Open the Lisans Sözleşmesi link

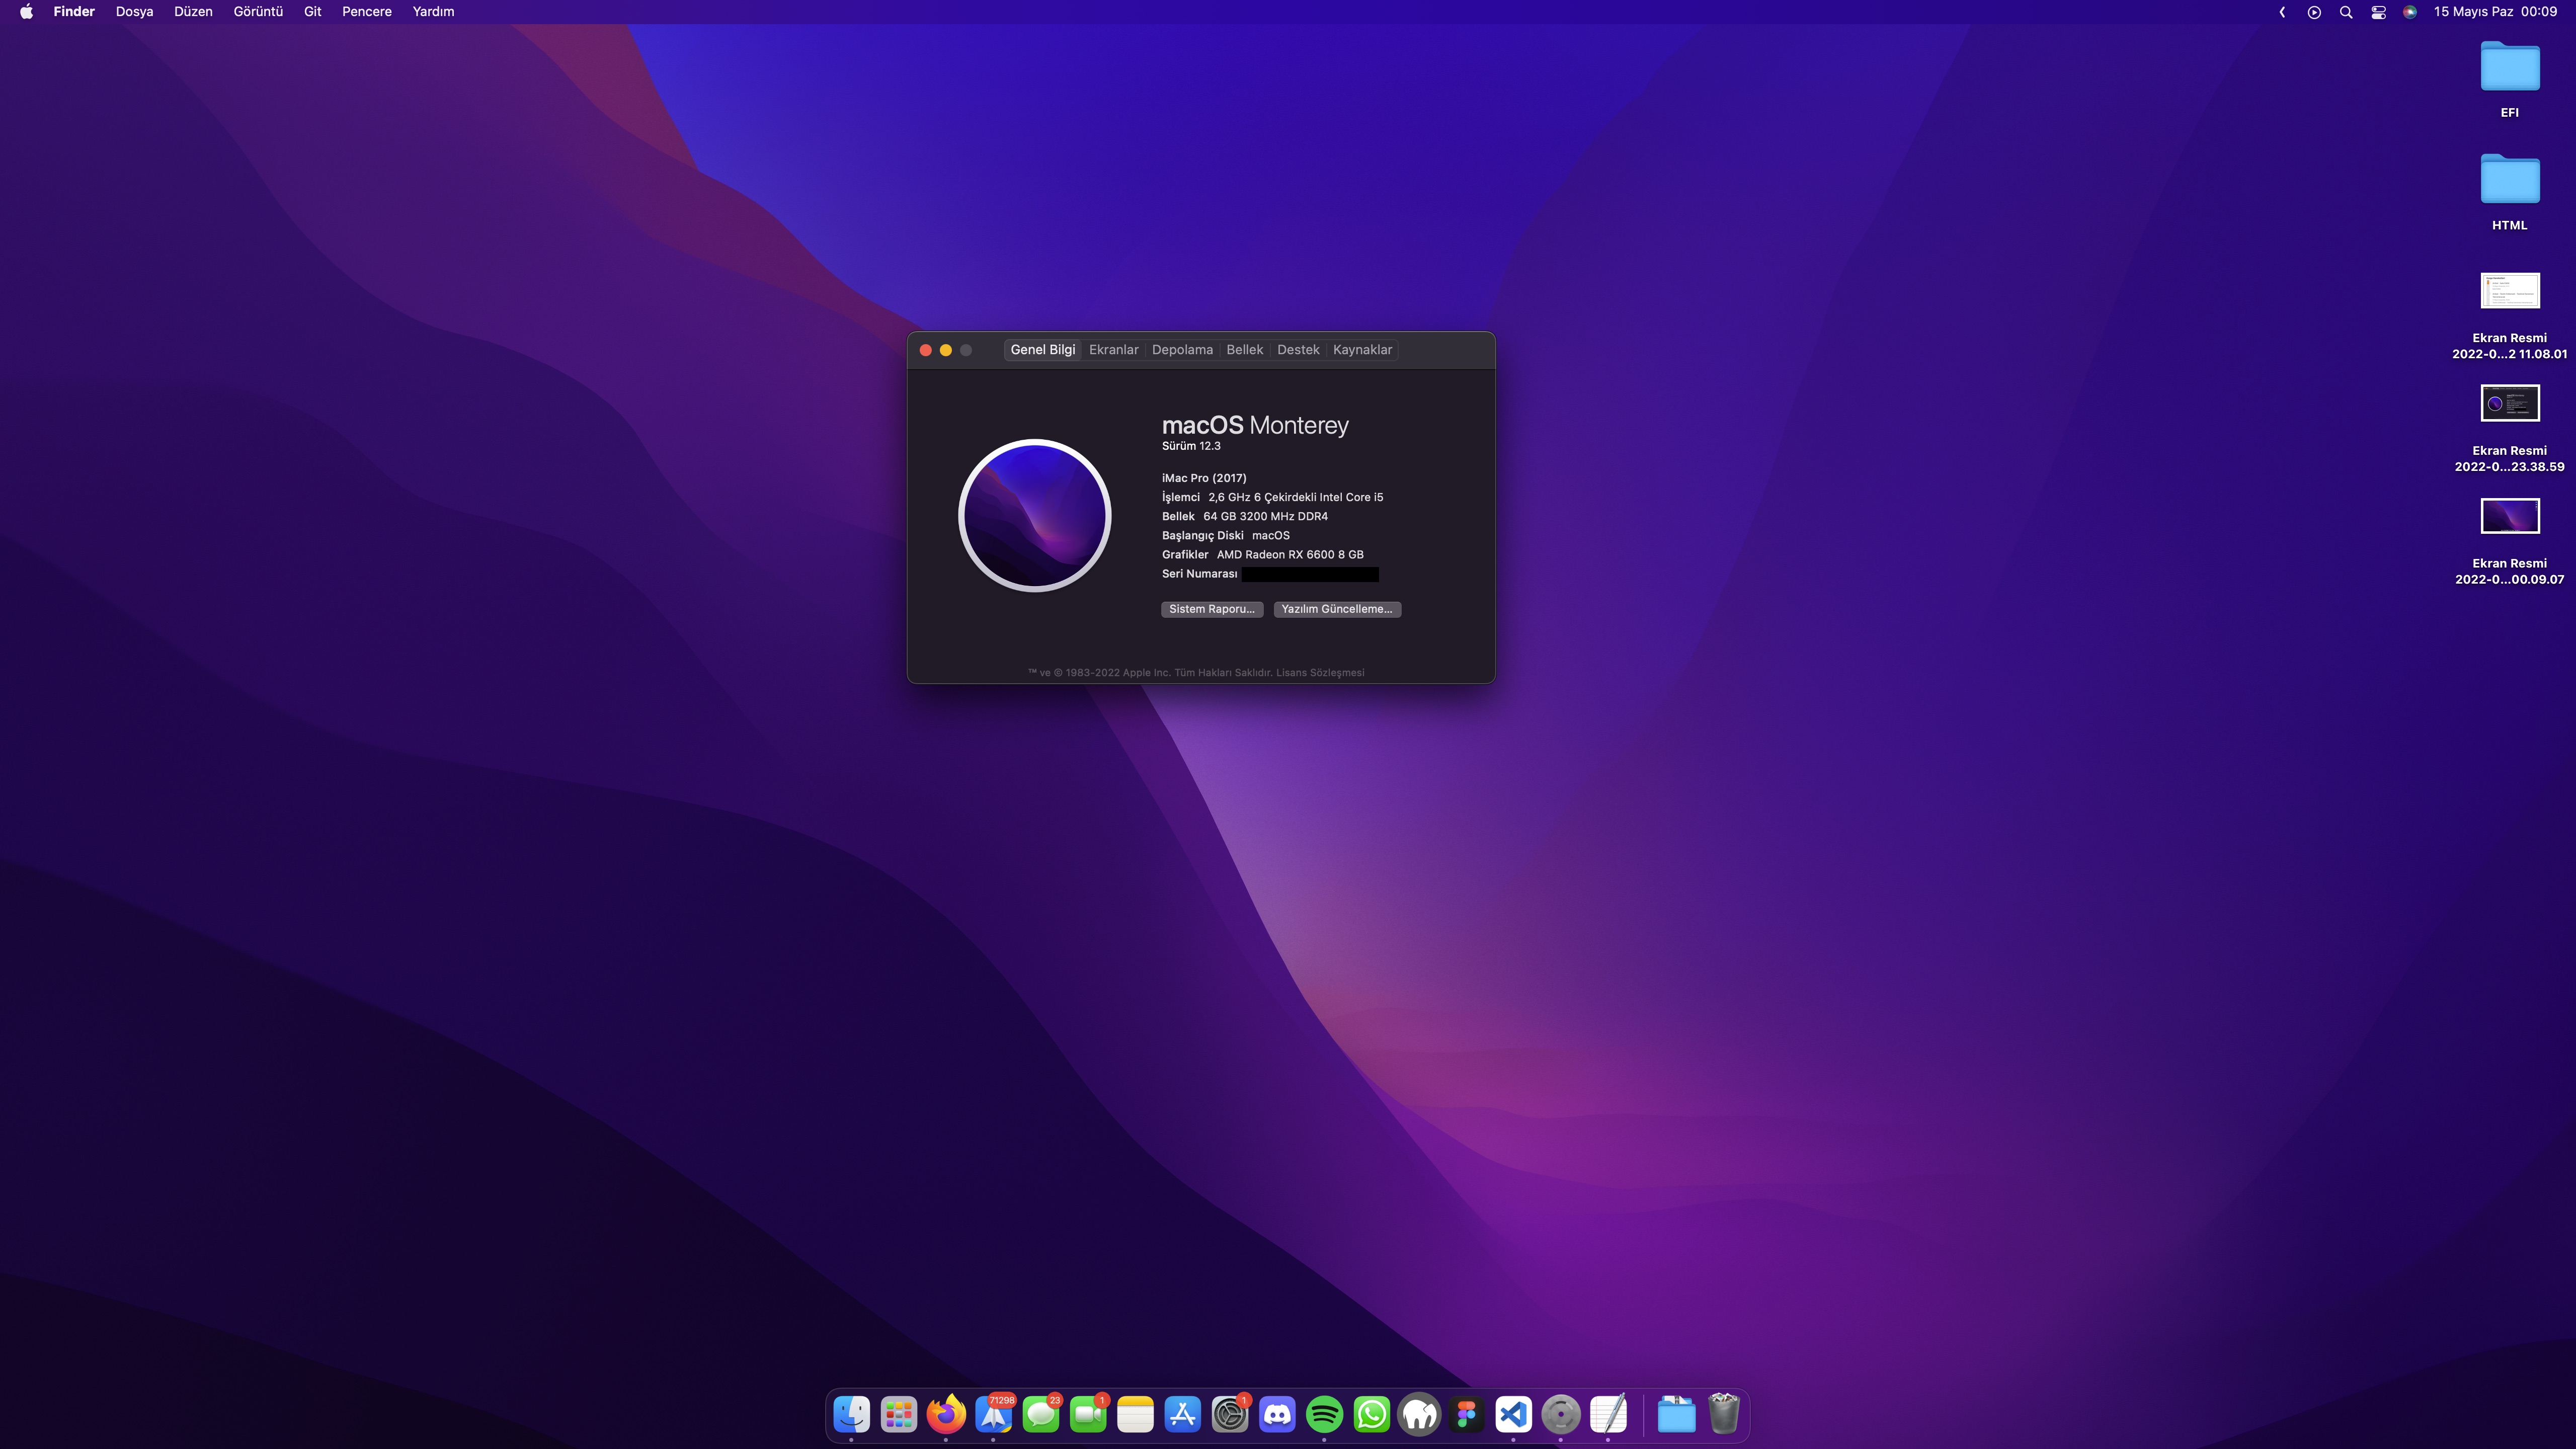1320,672
